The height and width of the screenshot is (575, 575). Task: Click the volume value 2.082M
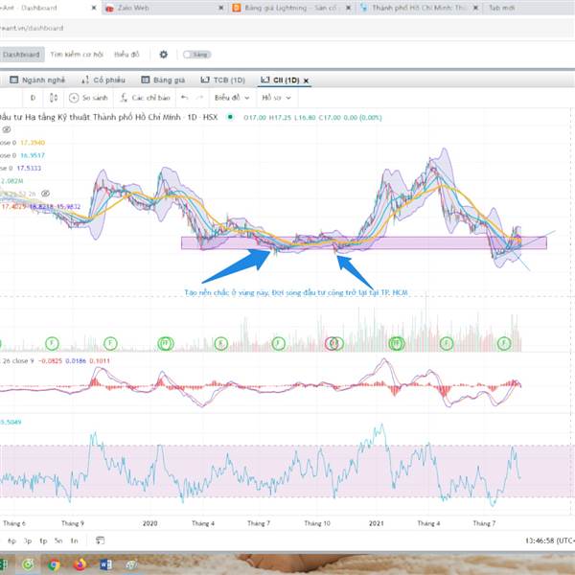[12, 181]
